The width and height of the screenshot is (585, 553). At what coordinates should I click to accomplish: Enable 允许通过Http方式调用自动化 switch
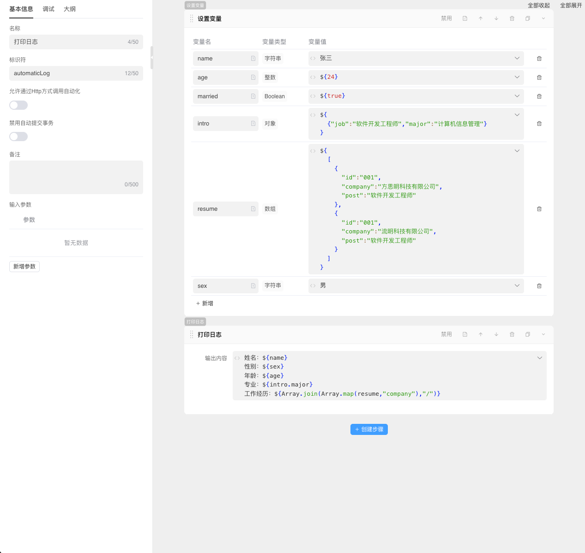(x=18, y=105)
